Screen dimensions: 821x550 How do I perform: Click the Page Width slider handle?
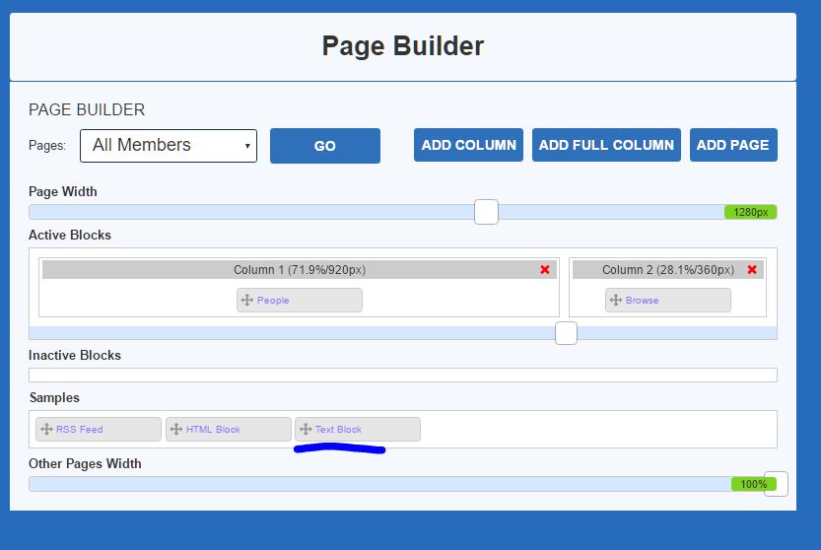[486, 212]
